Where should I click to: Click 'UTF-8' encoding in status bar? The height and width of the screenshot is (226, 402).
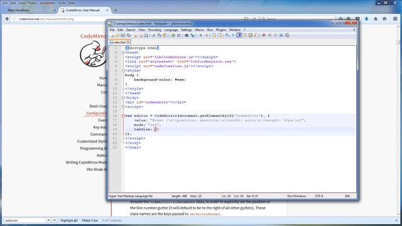319,196
